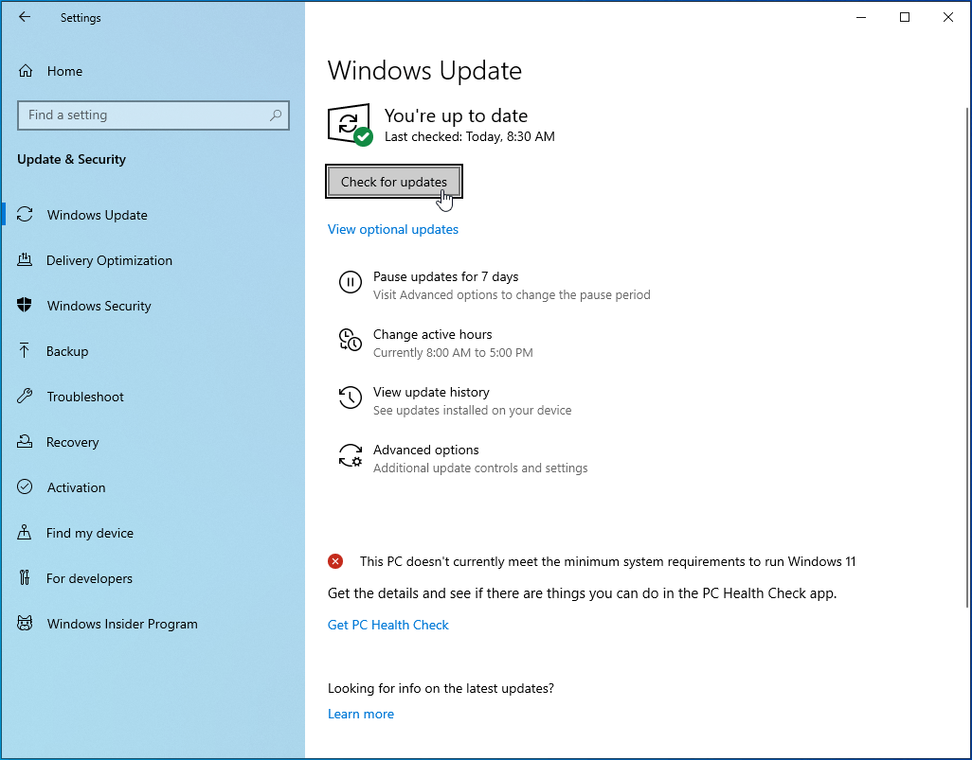Click the Find my device icon
This screenshot has width=972, height=760.
pos(25,532)
